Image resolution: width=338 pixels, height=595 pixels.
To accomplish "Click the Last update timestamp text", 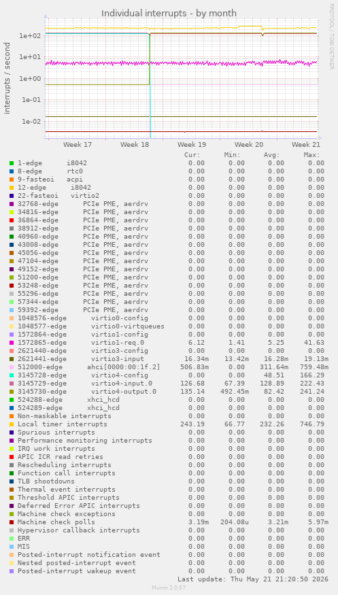I will click(253, 579).
